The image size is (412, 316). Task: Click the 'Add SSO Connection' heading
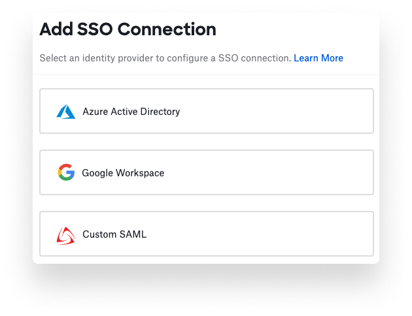128,29
